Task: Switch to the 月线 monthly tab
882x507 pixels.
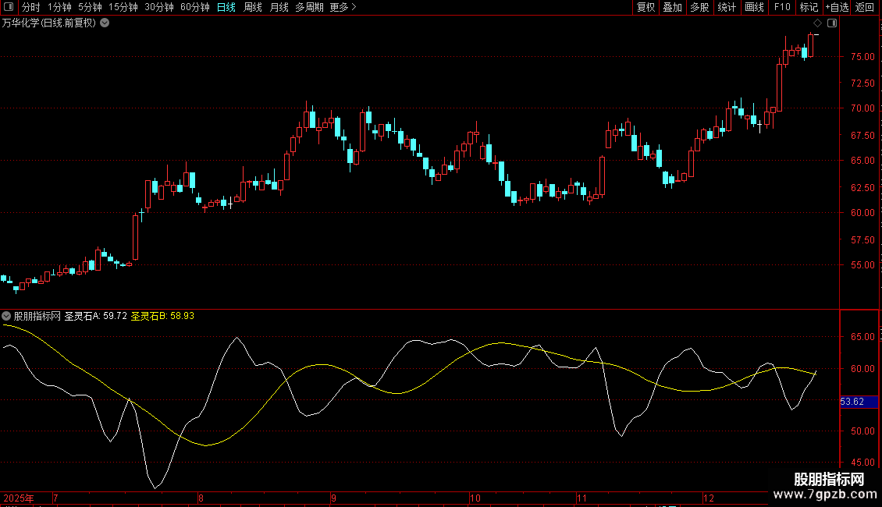Action: [279, 7]
